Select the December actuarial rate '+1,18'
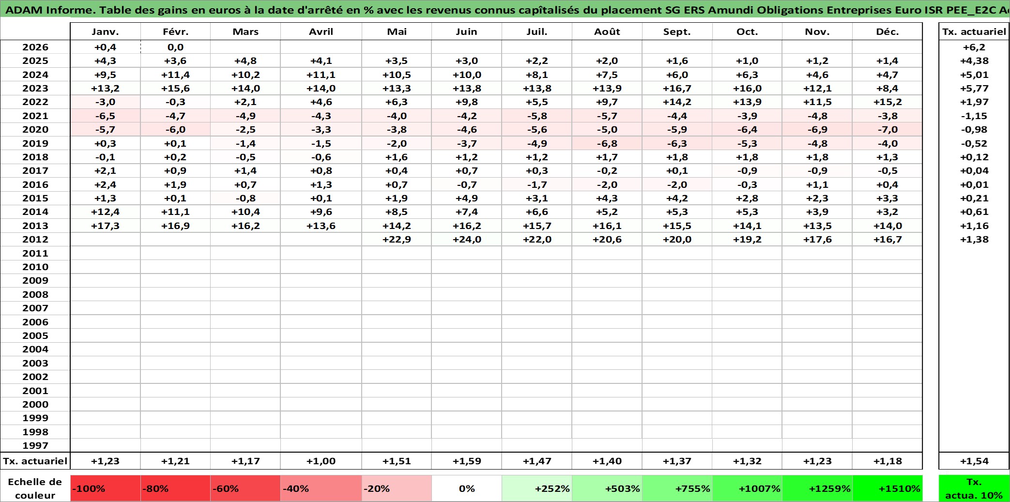Screen dimensions: 1010x502 coord(887,461)
